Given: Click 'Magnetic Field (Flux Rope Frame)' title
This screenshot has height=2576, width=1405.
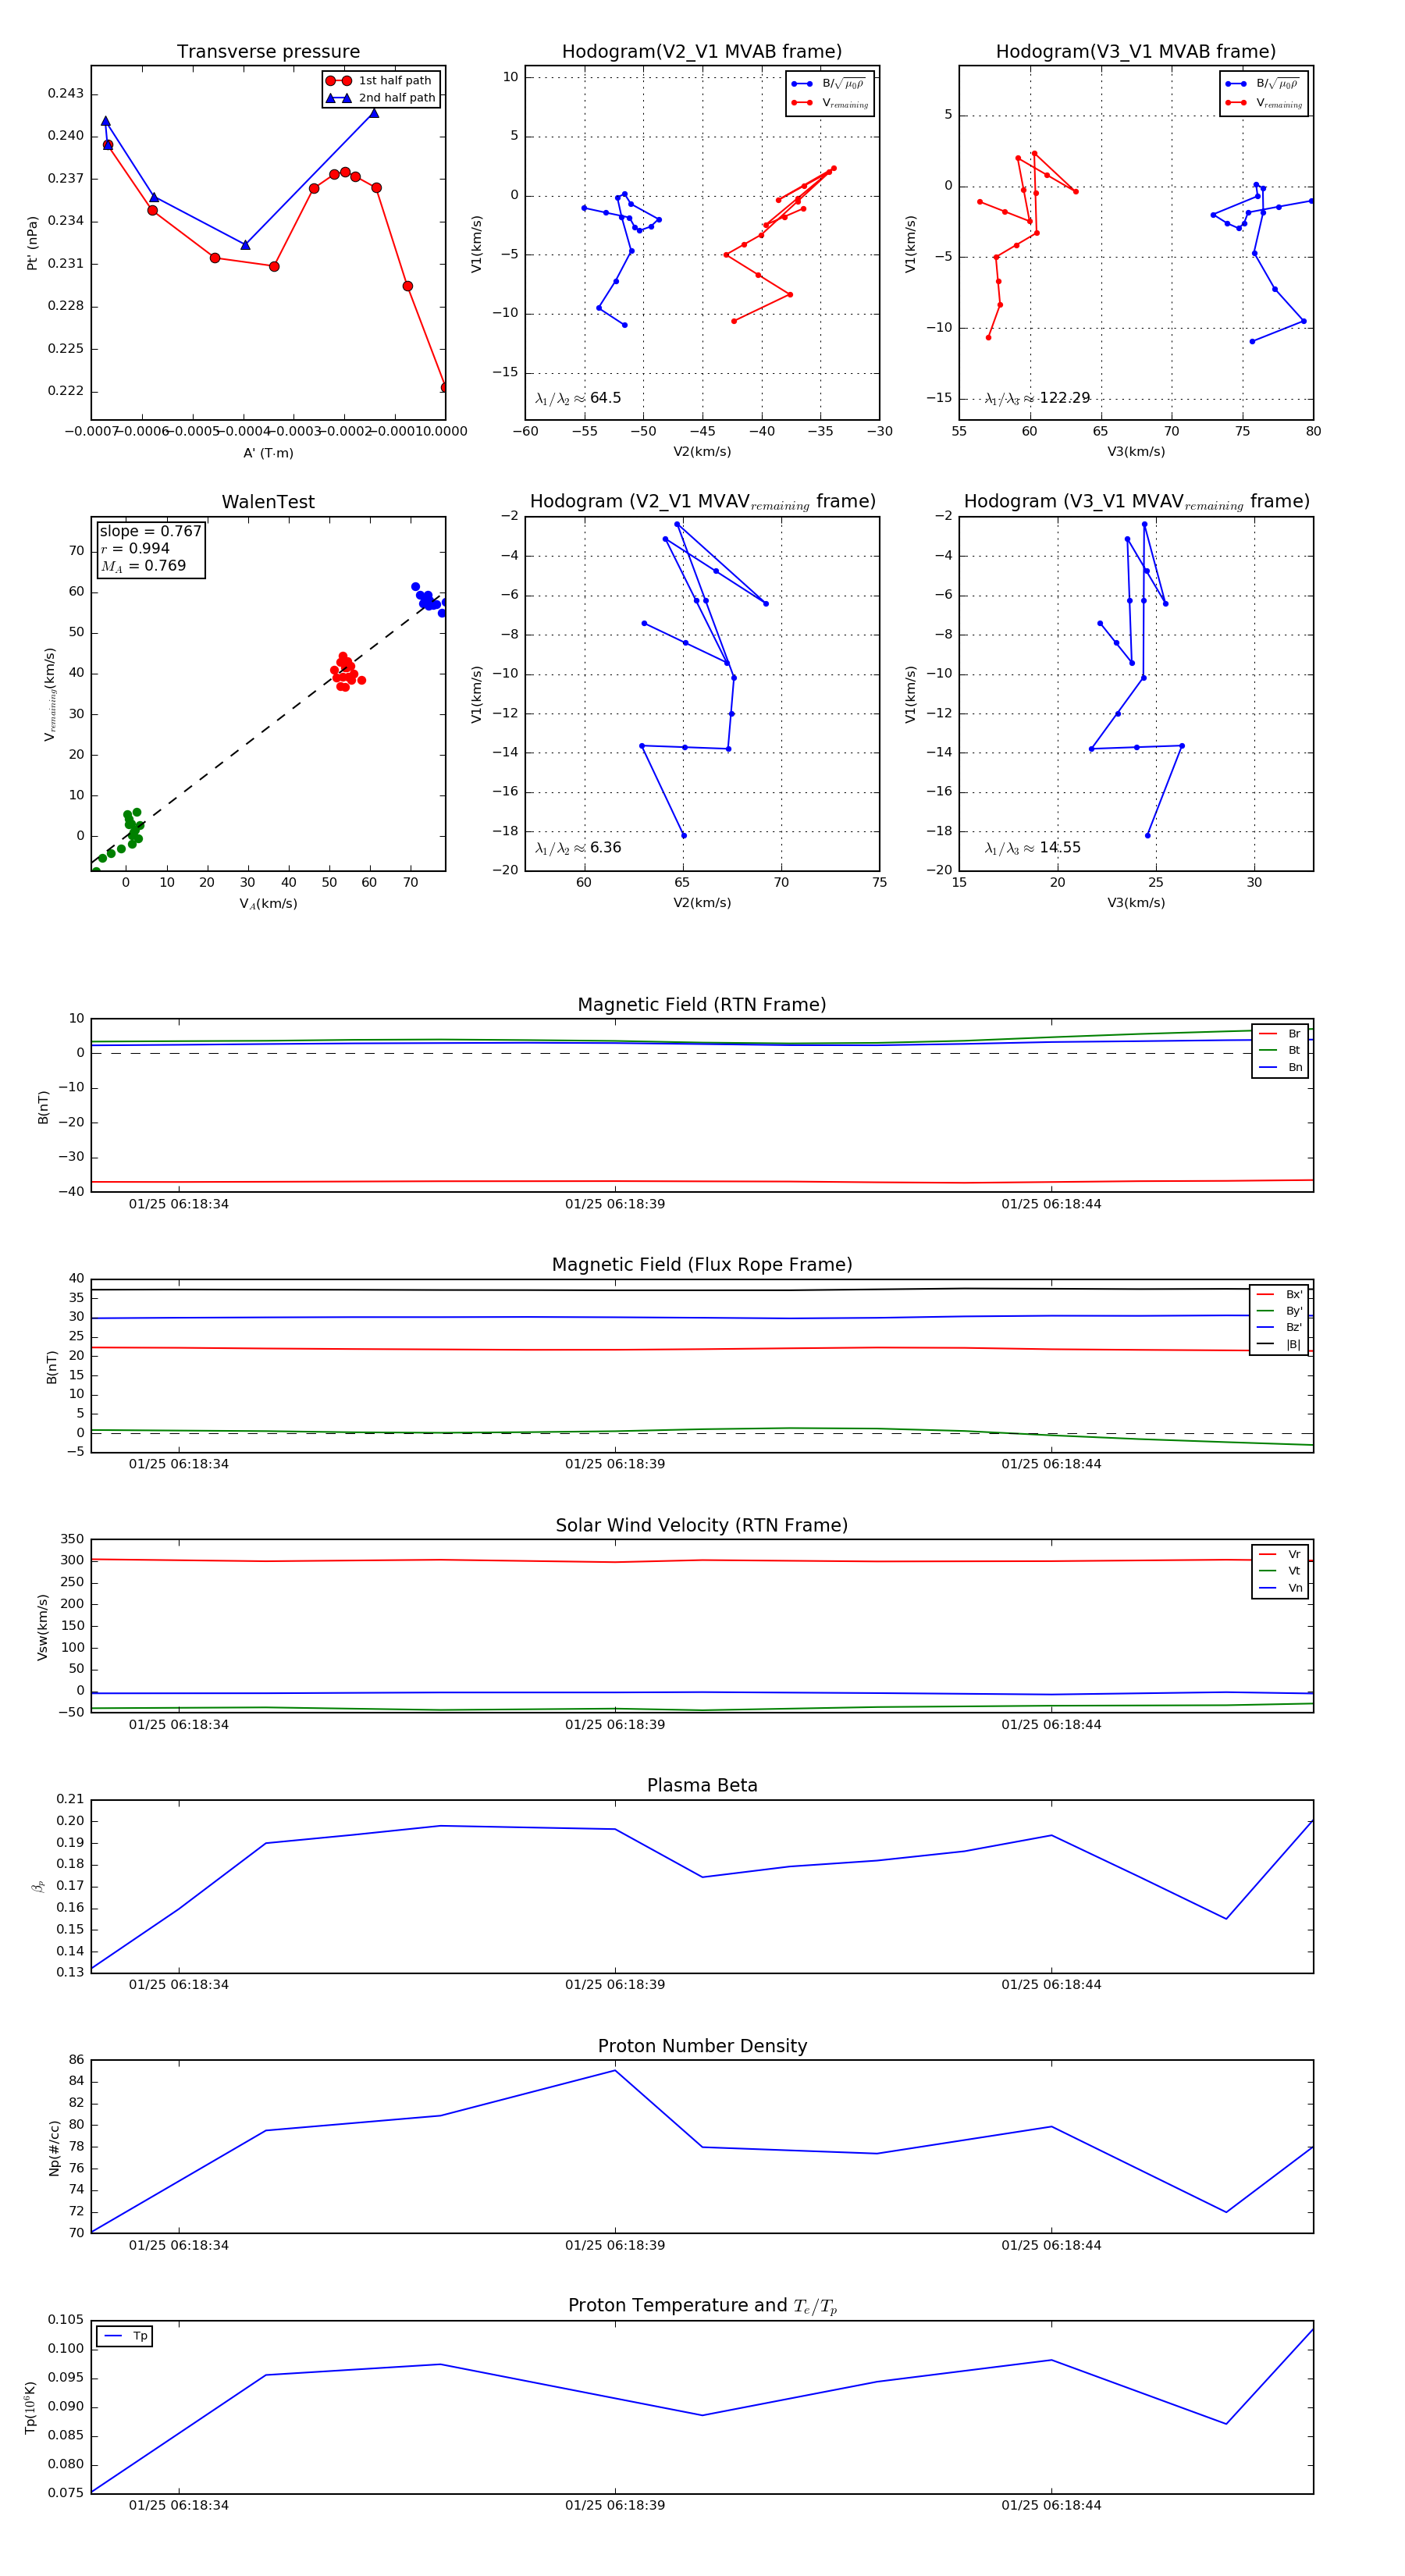Looking at the screenshot, I should (702, 1265).
